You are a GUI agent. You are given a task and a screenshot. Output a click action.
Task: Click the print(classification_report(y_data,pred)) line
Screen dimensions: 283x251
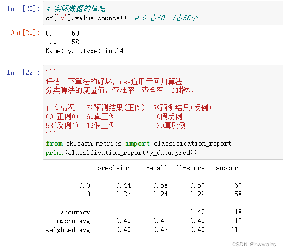coord(121,153)
